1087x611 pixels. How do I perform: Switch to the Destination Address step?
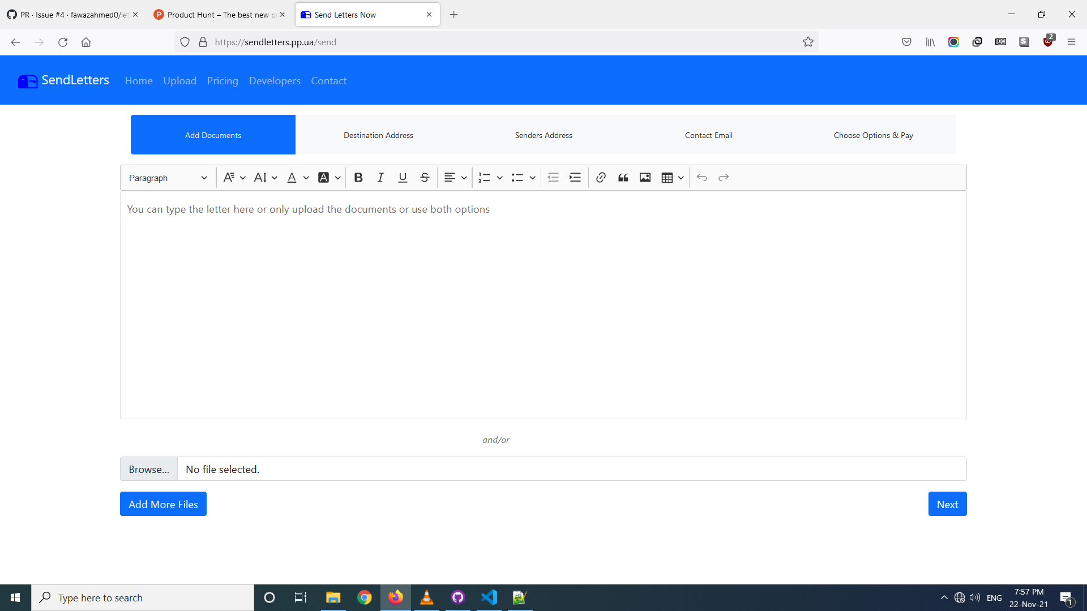tap(378, 135)
